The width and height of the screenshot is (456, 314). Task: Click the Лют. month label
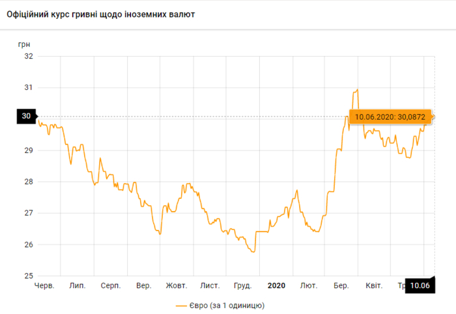tap(309, 285)
